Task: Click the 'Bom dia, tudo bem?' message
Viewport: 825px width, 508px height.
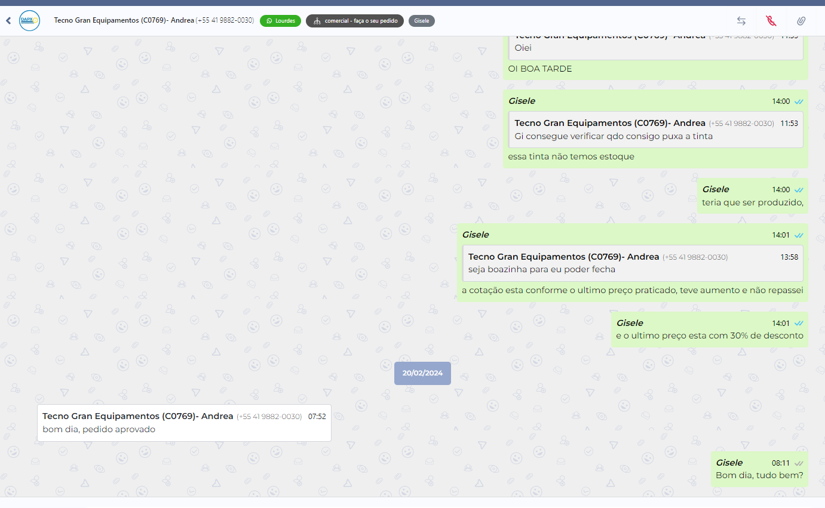Action: pos(759,475)
